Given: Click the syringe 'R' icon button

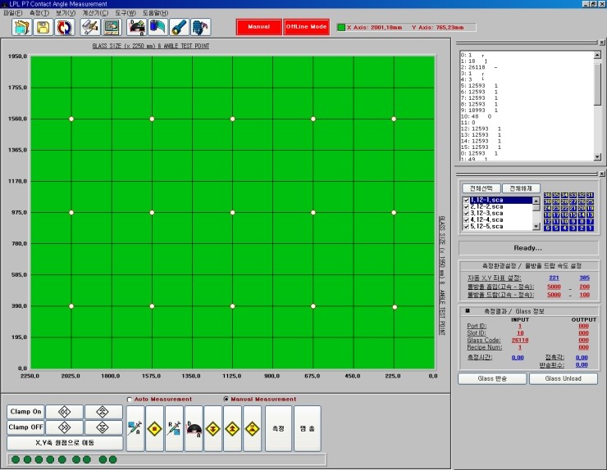Looking at the screenshot, I should click(x=174, y=428).
